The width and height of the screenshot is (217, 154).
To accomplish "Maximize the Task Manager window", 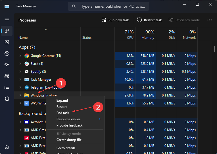I will tap(197, 4).
